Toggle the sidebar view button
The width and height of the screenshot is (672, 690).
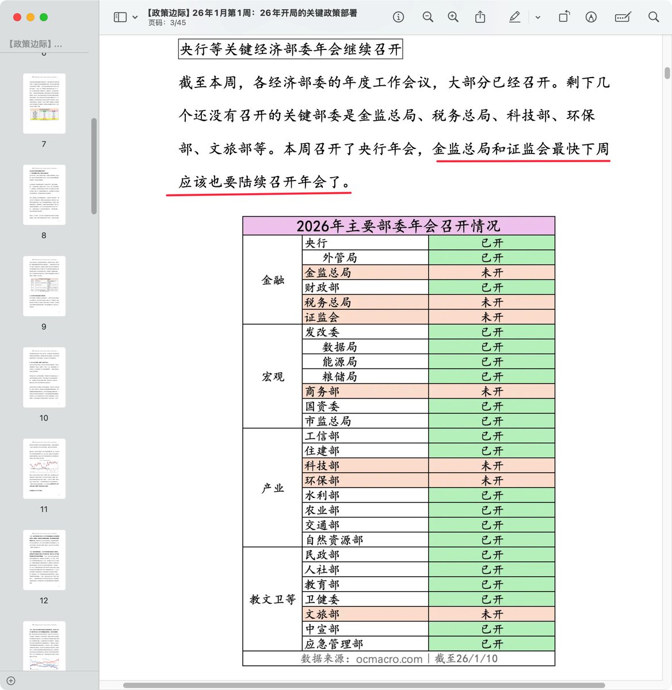tap(120, 17)
